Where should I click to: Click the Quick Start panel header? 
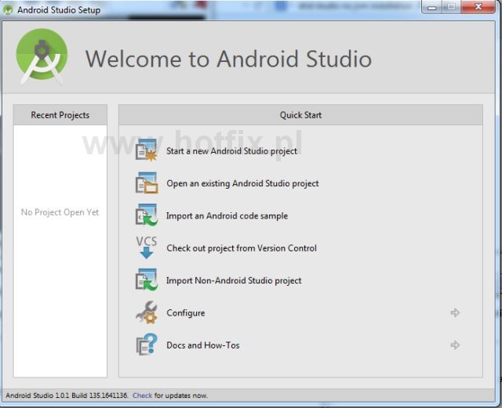click(x=300, y=115)
